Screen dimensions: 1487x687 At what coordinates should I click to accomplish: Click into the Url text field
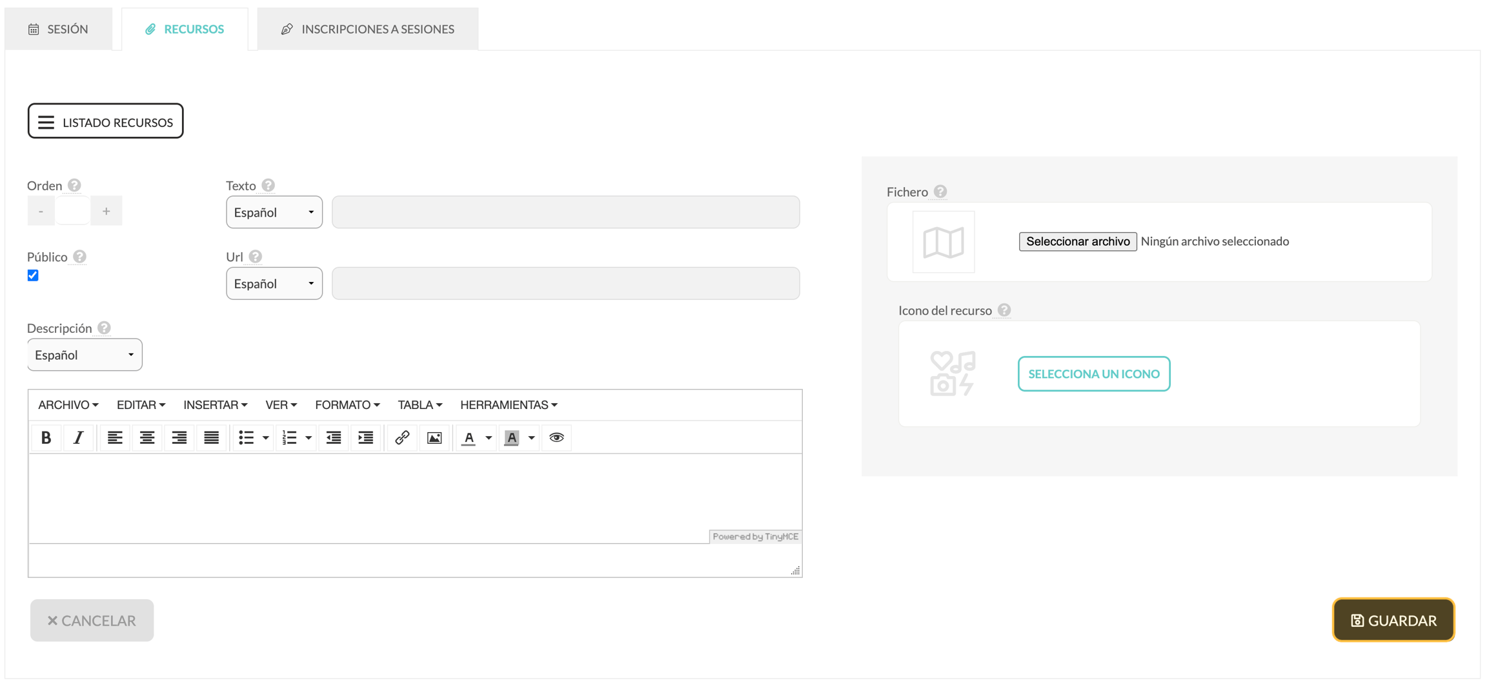[566, 284]
